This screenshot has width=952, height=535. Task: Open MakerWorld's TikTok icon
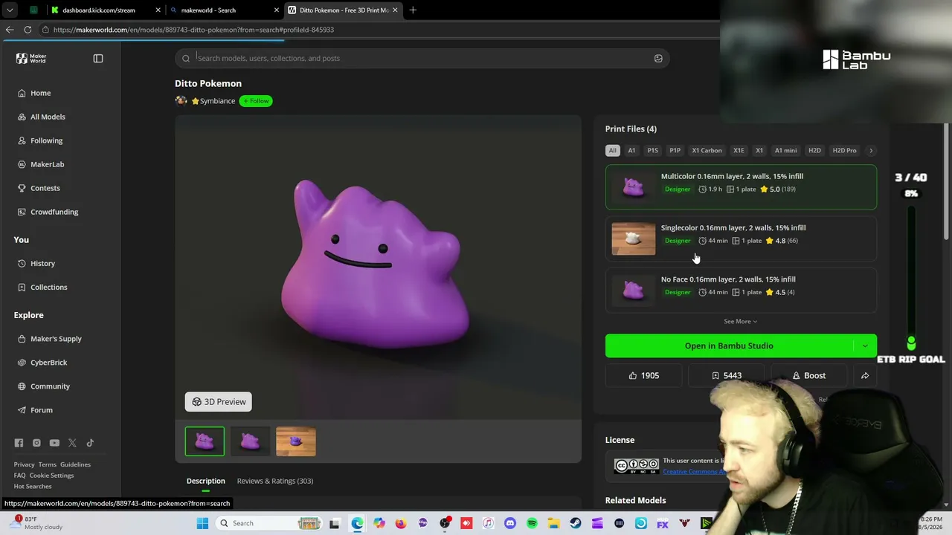point(90,443)
